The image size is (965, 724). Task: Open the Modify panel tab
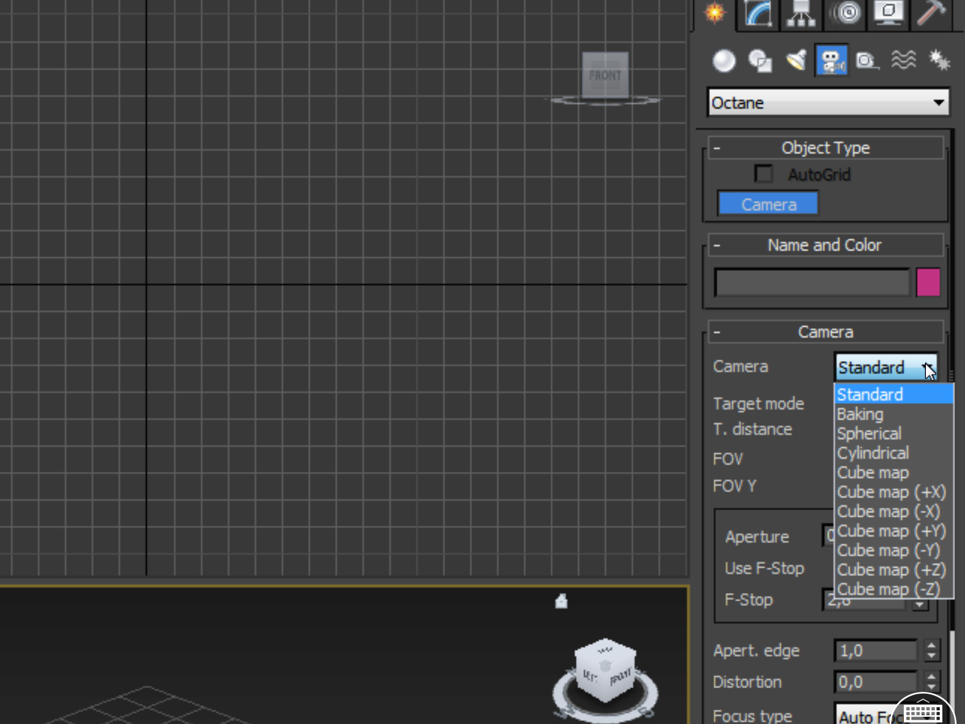click(x=758, y=13)
